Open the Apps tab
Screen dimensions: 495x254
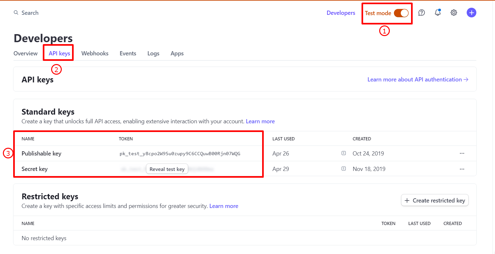[177, 53]
